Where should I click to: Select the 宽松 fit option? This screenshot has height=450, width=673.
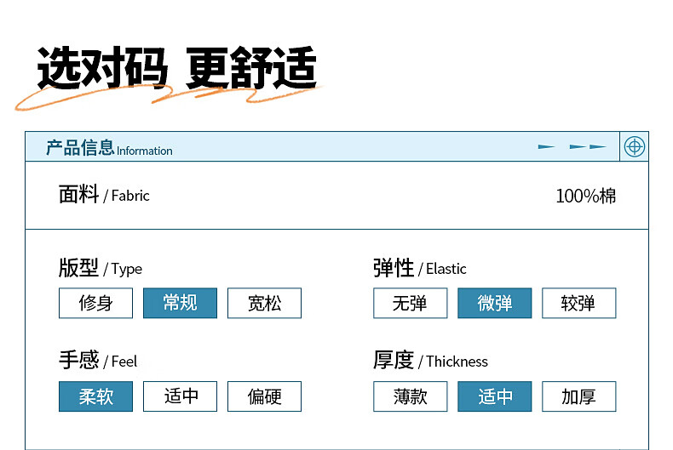tap(264, 303)
